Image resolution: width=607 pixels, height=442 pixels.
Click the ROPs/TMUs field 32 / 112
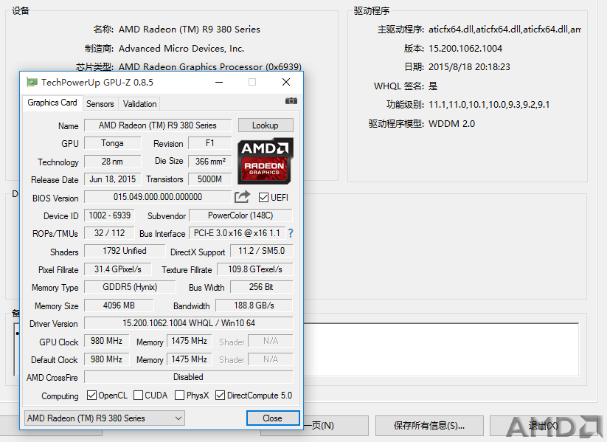pos(110,233)
